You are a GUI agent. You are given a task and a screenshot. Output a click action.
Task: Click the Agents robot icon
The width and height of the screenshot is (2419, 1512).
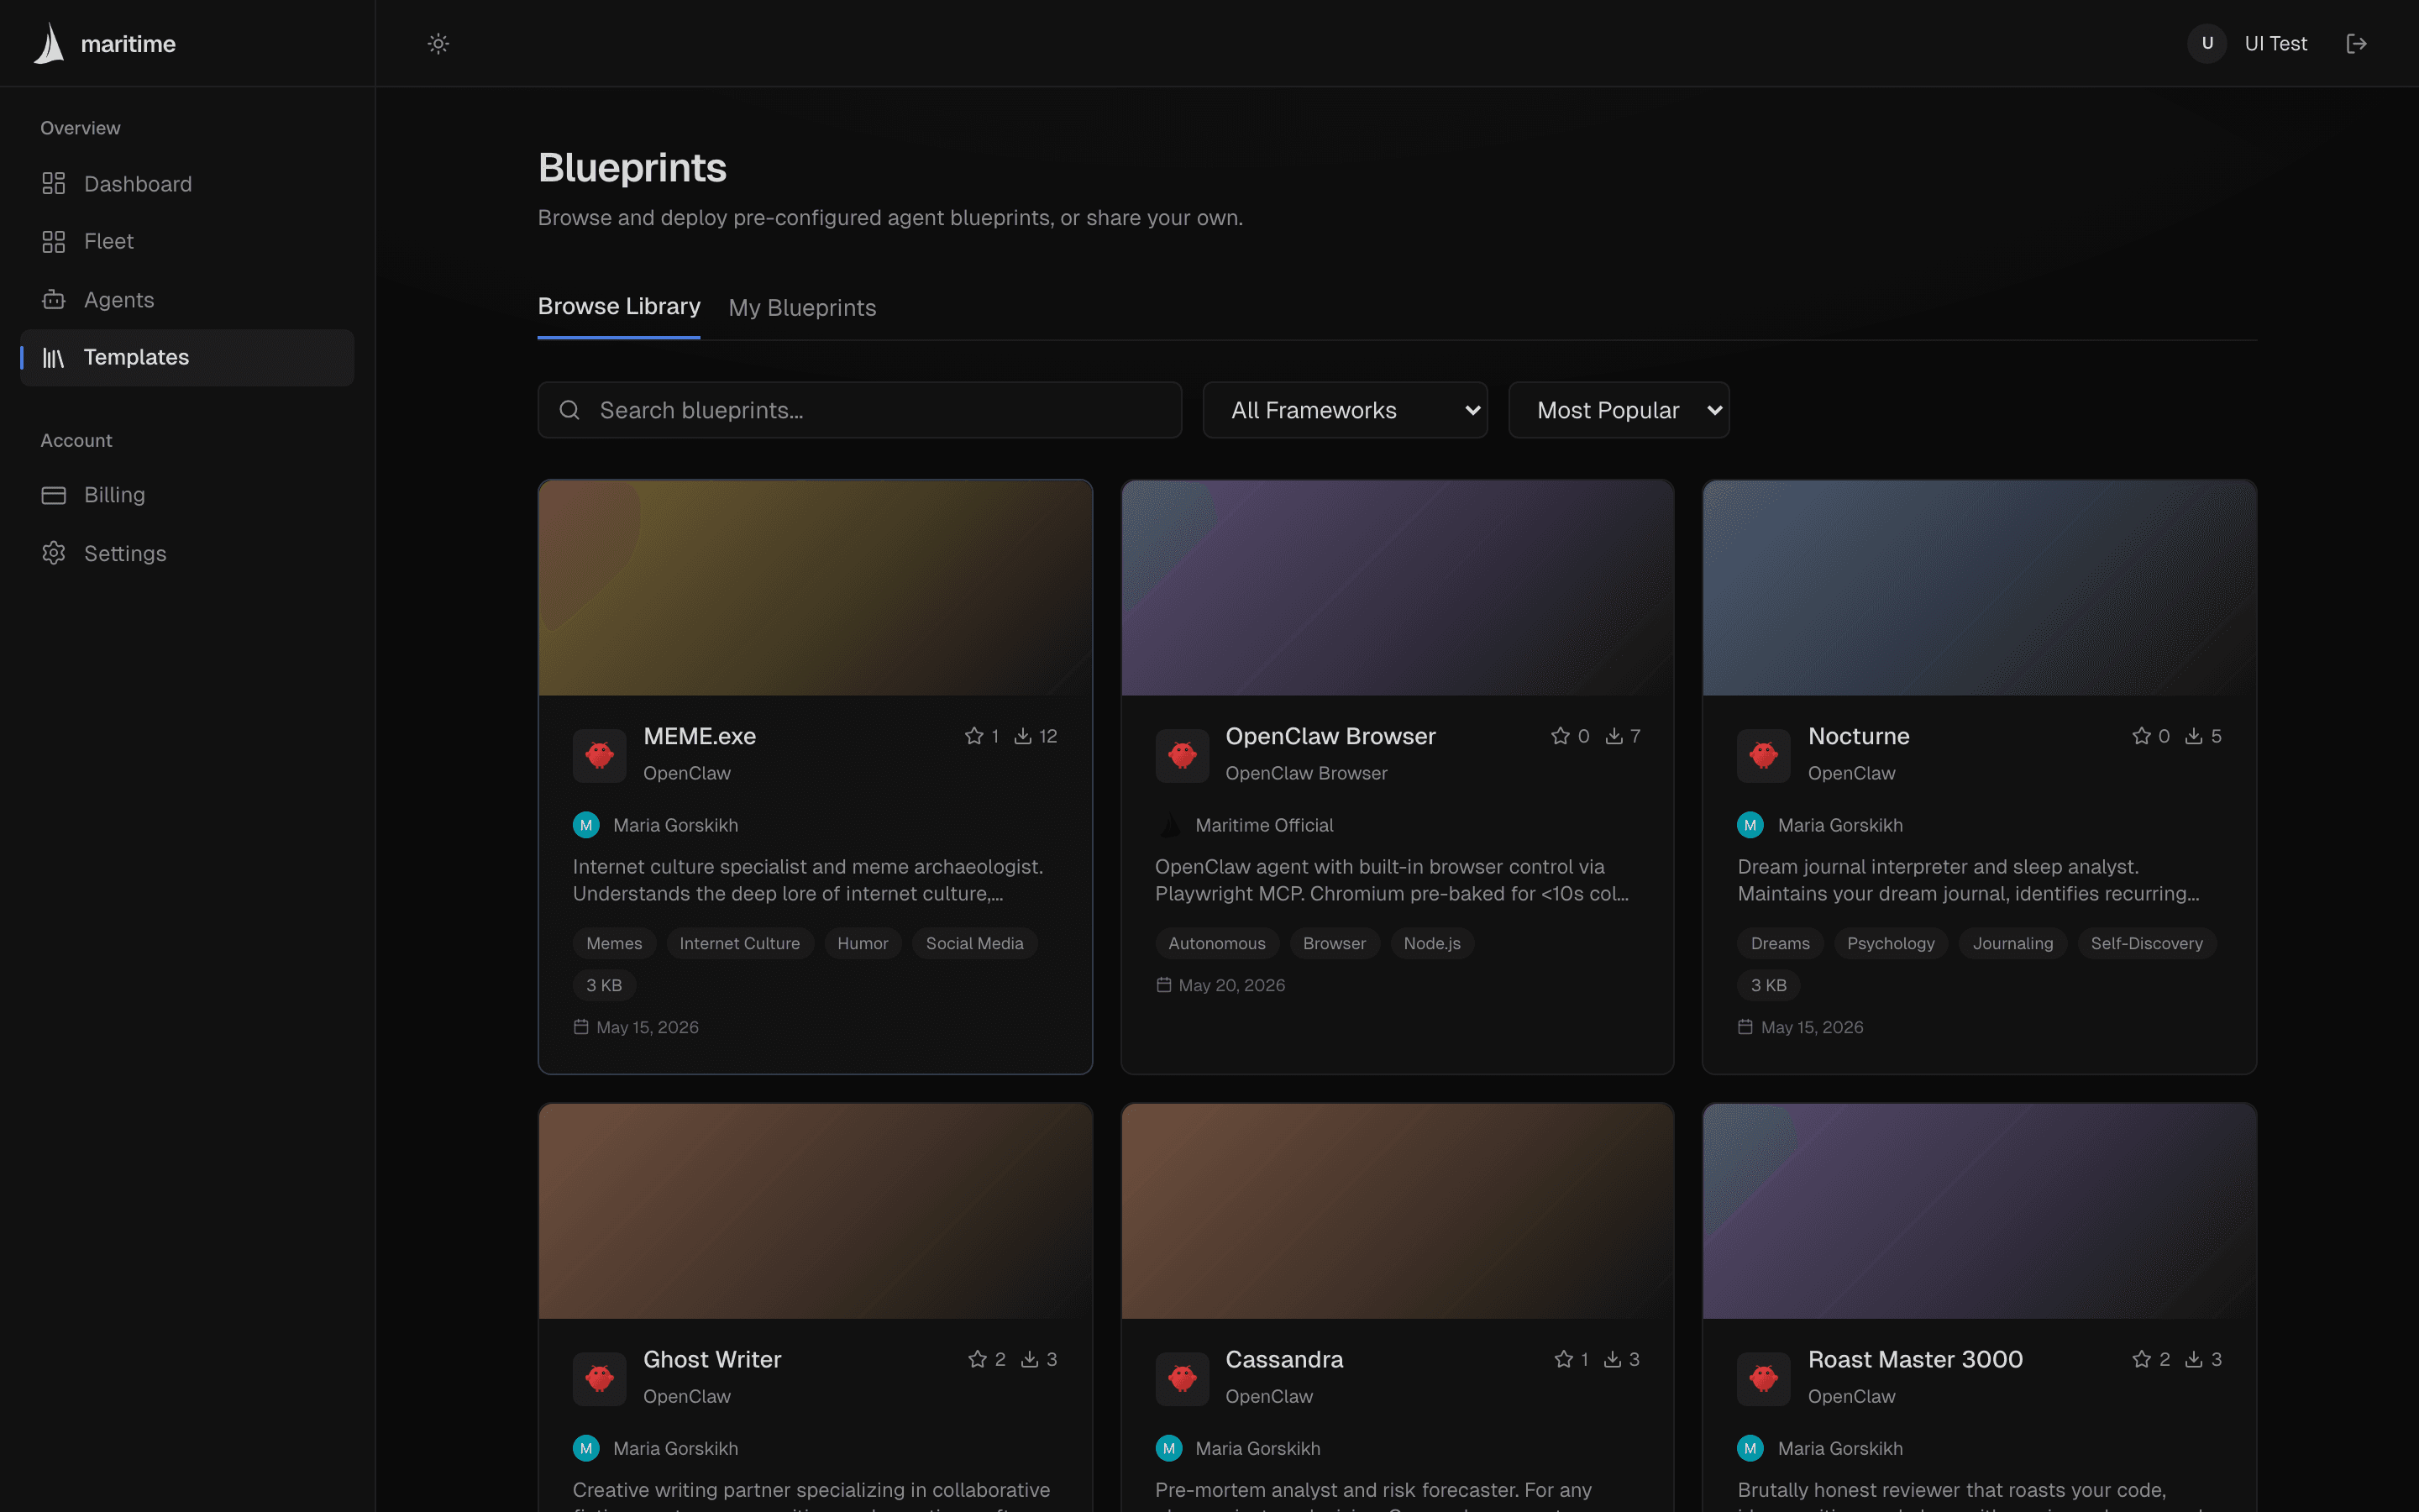click(x=54, y=300)
